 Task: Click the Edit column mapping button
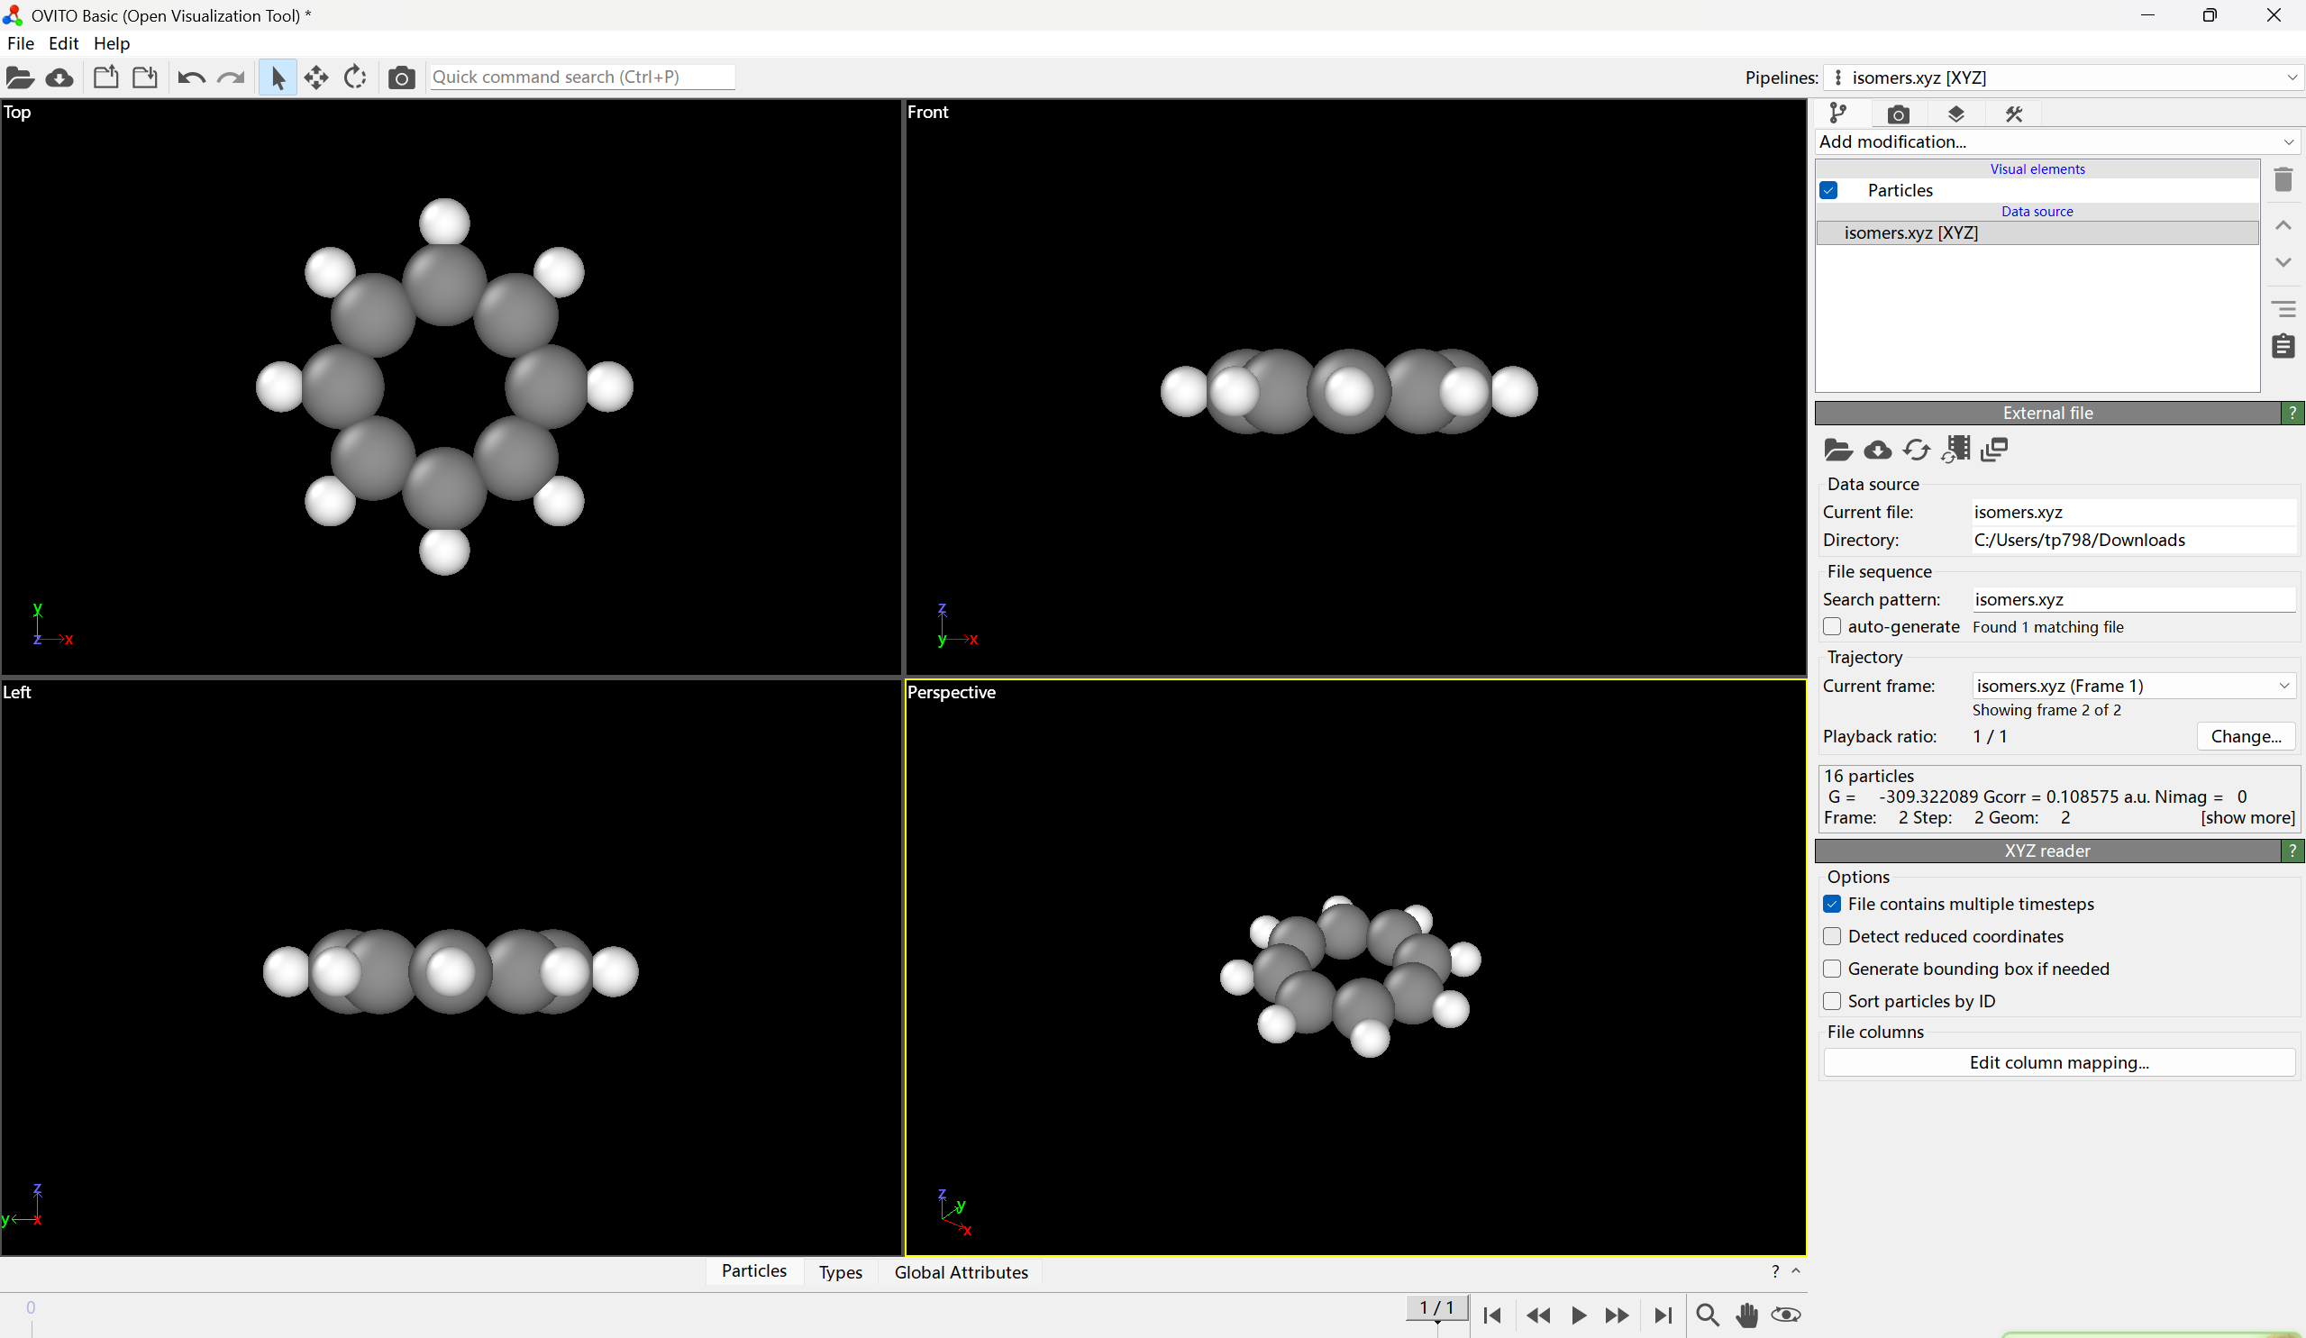(2059, 1062)
